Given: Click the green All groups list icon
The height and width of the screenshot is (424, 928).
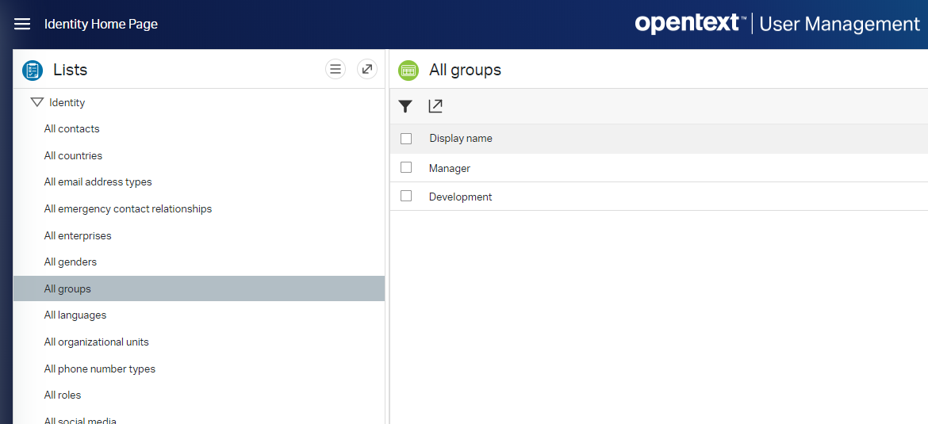Looking at the screenshot, I should point(408,71).
